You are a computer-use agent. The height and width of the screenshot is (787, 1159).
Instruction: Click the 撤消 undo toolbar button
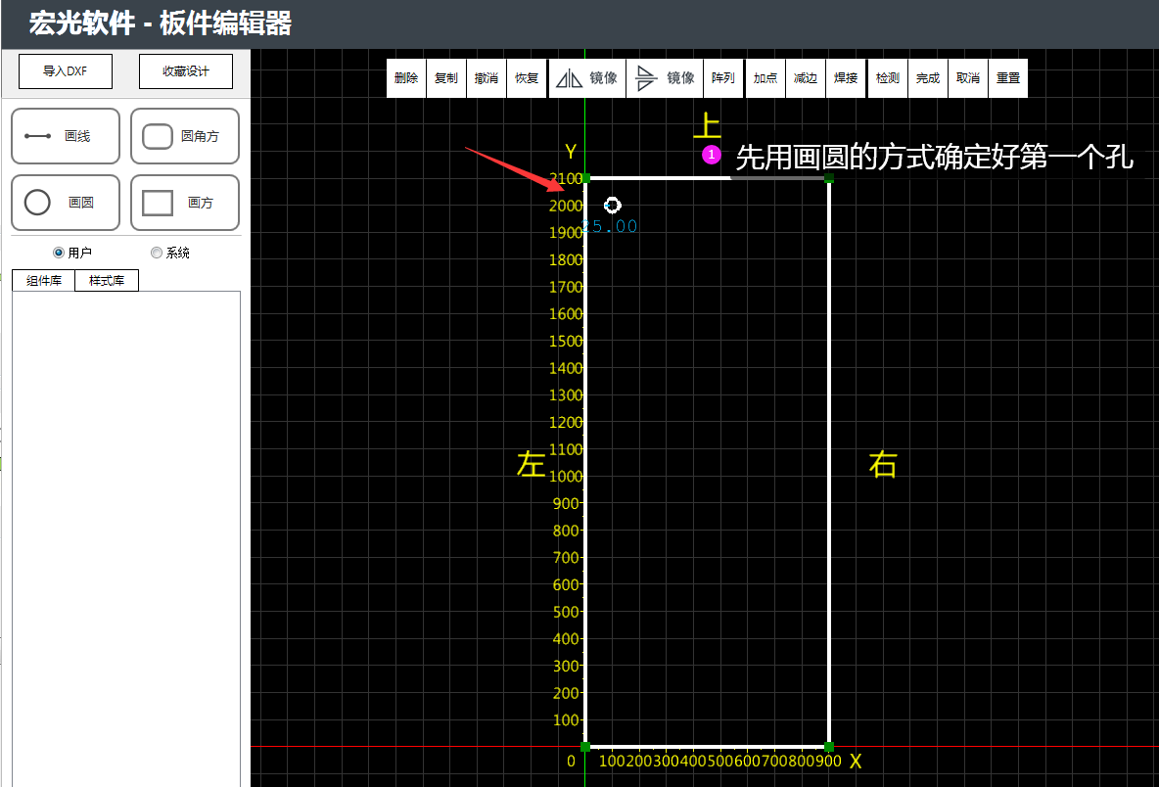point(487,77)
